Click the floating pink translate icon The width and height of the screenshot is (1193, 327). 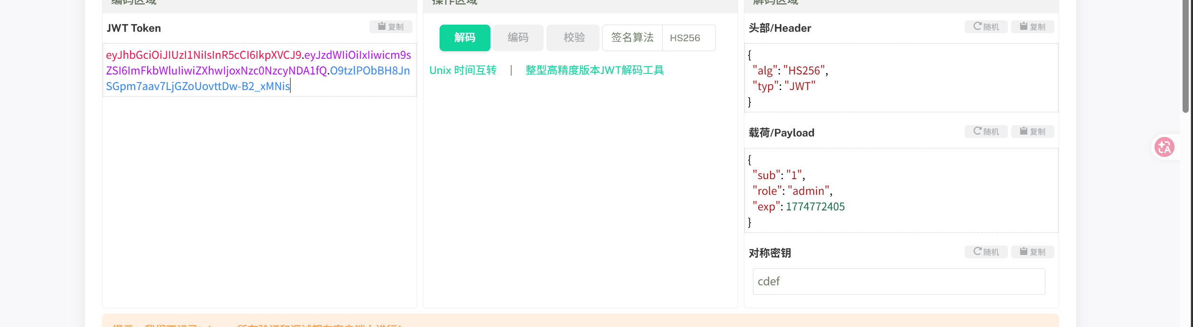pos(1164,147)
